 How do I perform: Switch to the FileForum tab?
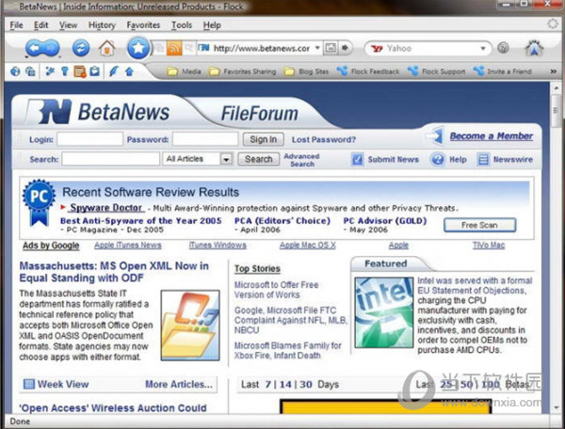pos(260,114)
